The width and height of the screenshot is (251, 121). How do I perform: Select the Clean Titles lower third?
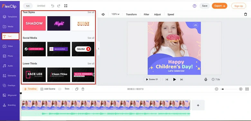click(59, 75)
